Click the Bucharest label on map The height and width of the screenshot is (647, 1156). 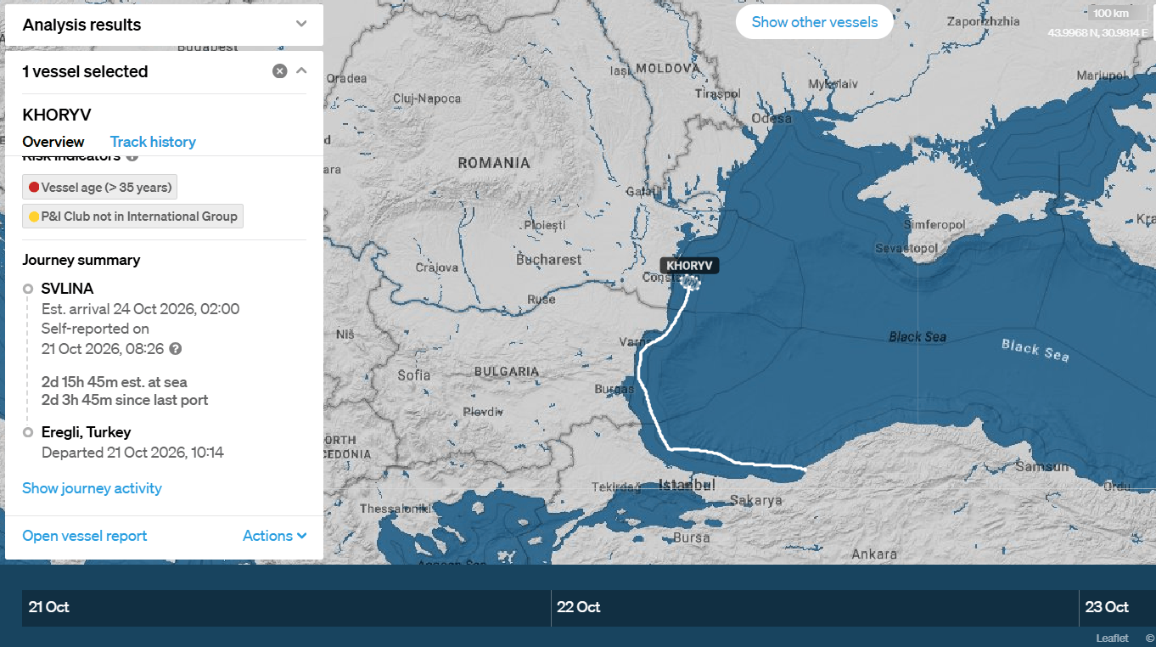pyautogui.click(x=549, y=260)
